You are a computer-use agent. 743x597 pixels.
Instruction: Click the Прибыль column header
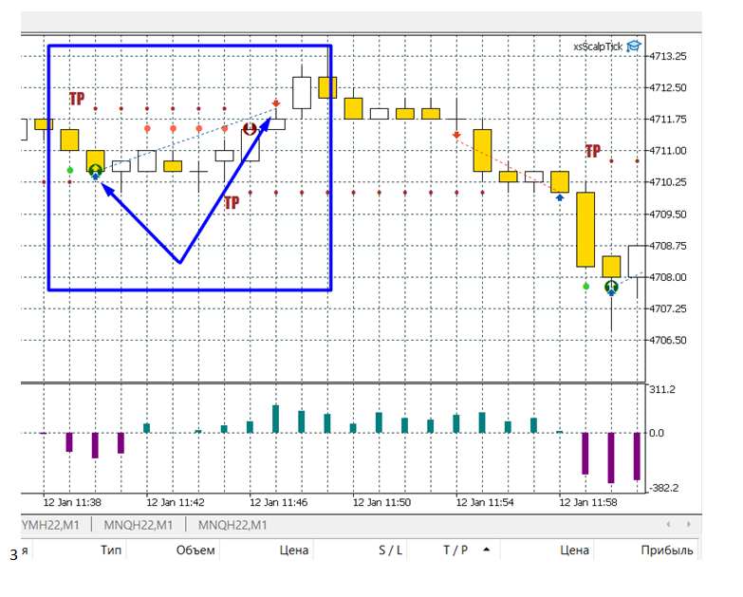667,550
